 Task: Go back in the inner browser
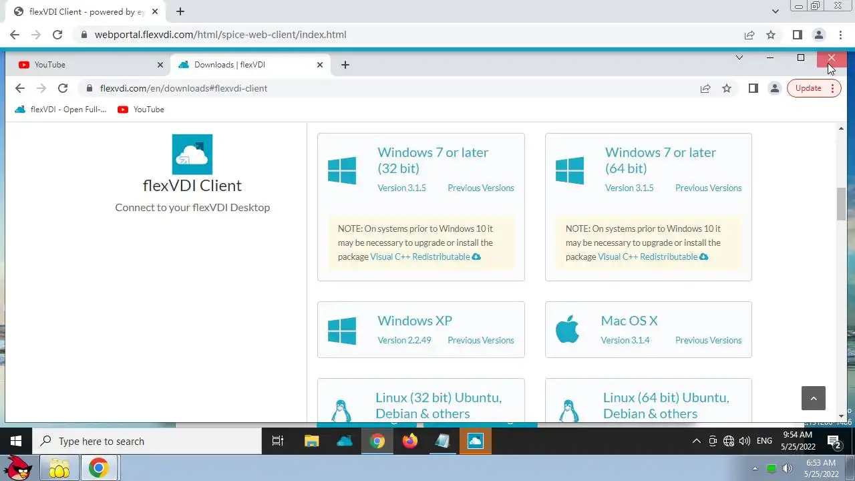click(20, 88)
